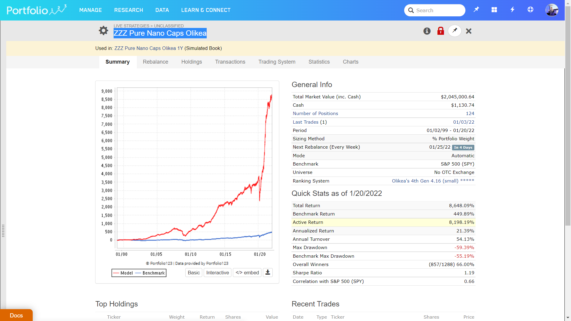Open the help lifebuoy icon
The image size is (571, 321).
(530, 10)
